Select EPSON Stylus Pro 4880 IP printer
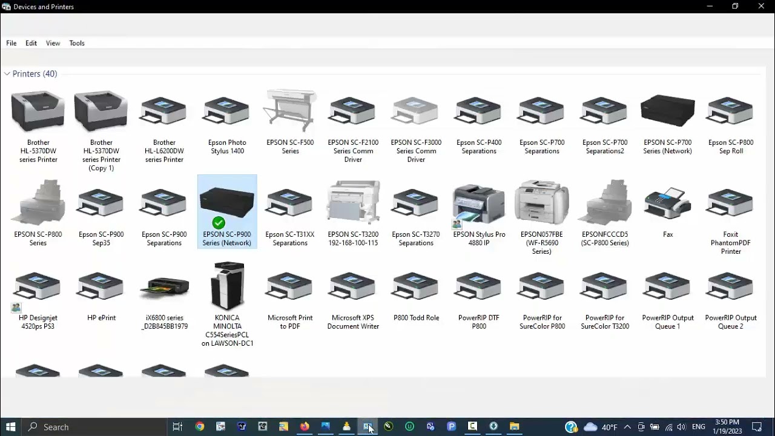Viewport: 775px width, 436px height. click(479, 215)
